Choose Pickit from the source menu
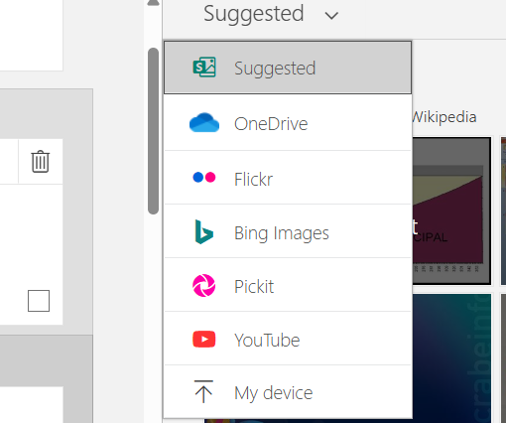This screenshot has height=423, width=506. [288, 286]
